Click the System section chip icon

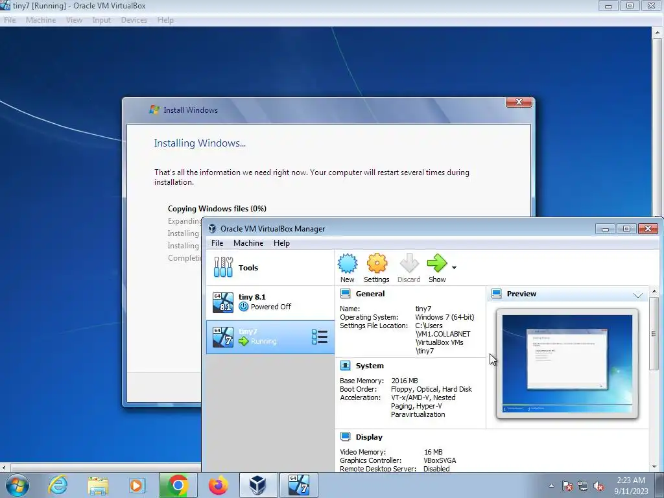(345, 366)
